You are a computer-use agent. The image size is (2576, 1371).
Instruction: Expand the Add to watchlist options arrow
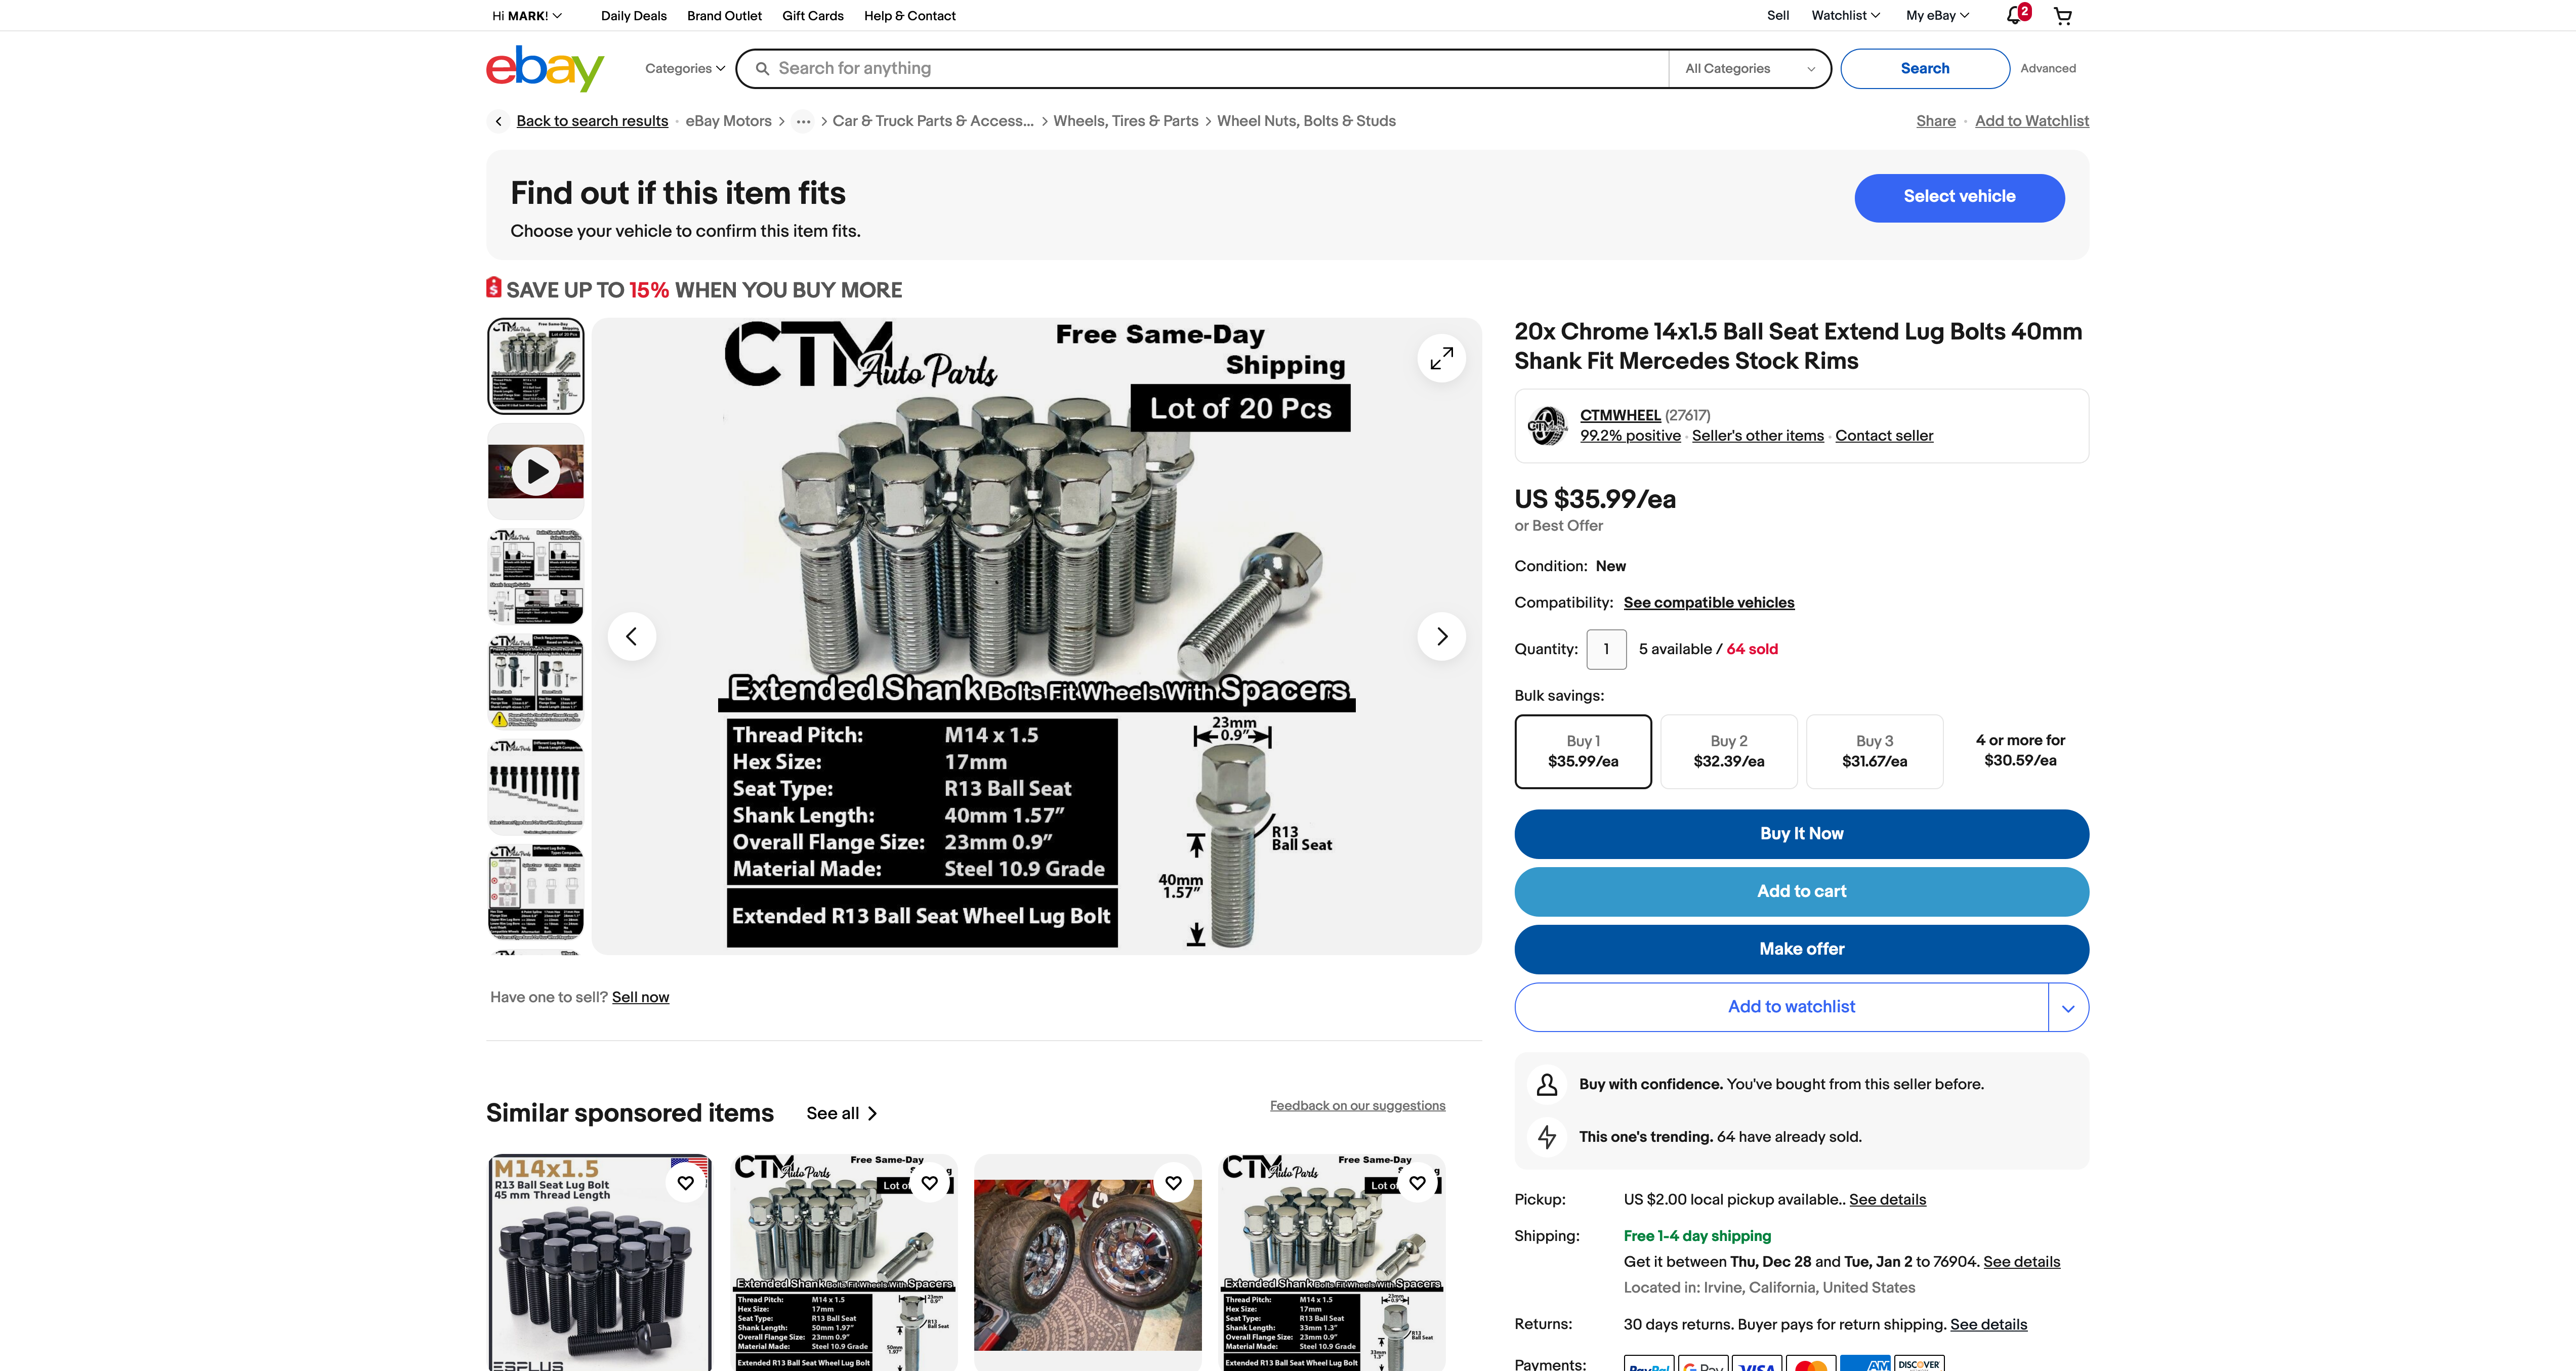click(2068, 1007)
